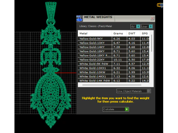The width and height of the screenshot is (178, 133).
Task: Click the Metal column header
Action: click(x=95, y=33)
